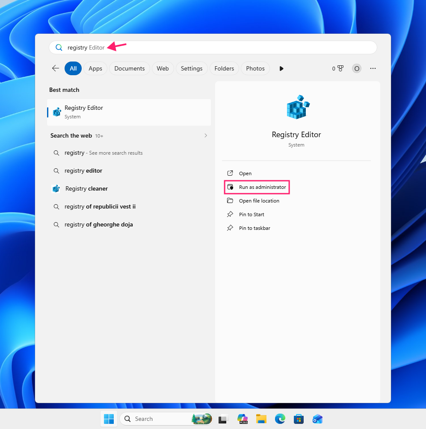Click the search magnifier icon in search box
The height and width of the screenshot is (429, 426).
pos(59,47)
